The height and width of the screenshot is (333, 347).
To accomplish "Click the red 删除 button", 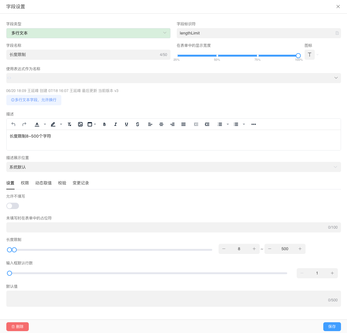I will [x=17, y=327].
